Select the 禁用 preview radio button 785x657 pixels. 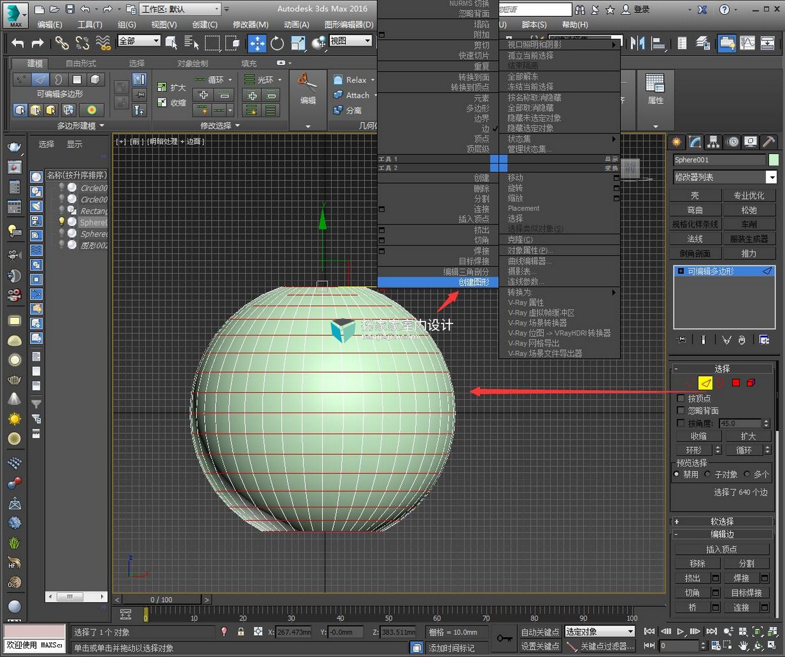pyautogui.click(x=677, y=474)
